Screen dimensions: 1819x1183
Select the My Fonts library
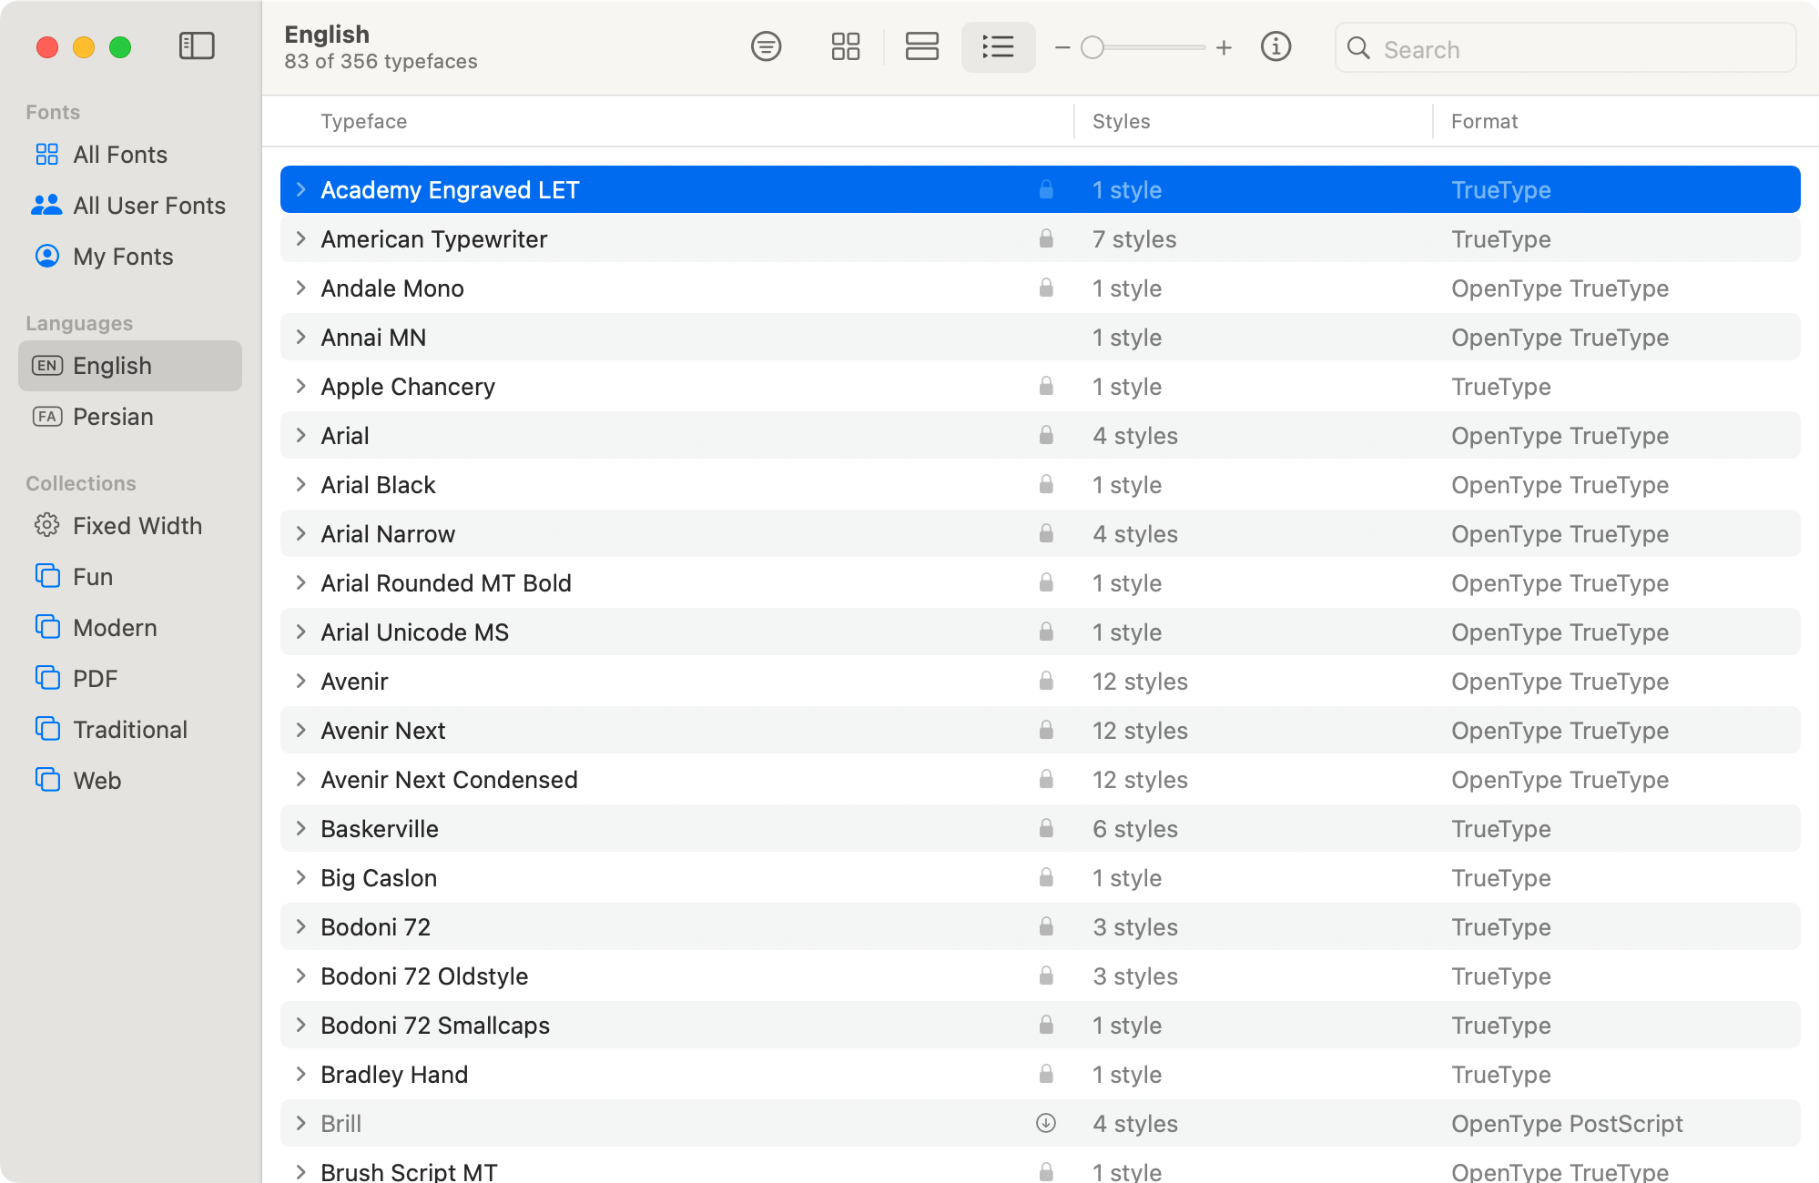tap(123, 257)
